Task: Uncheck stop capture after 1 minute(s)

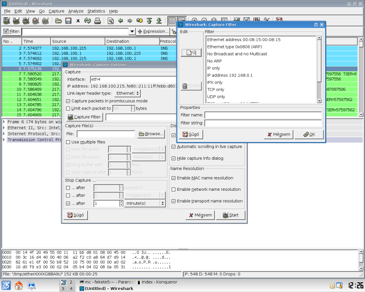Action: click(68, 203)
